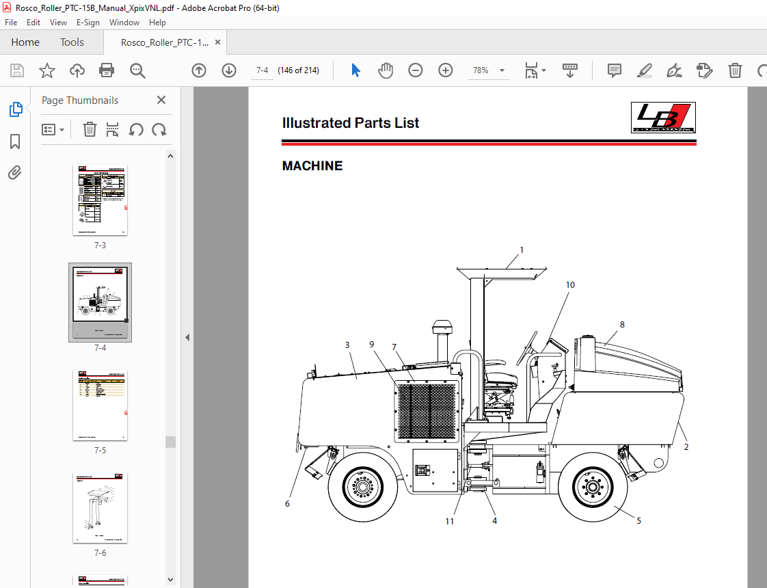
Task: Delete pages in thumbnails panel
Action: (x=90, y=130)
